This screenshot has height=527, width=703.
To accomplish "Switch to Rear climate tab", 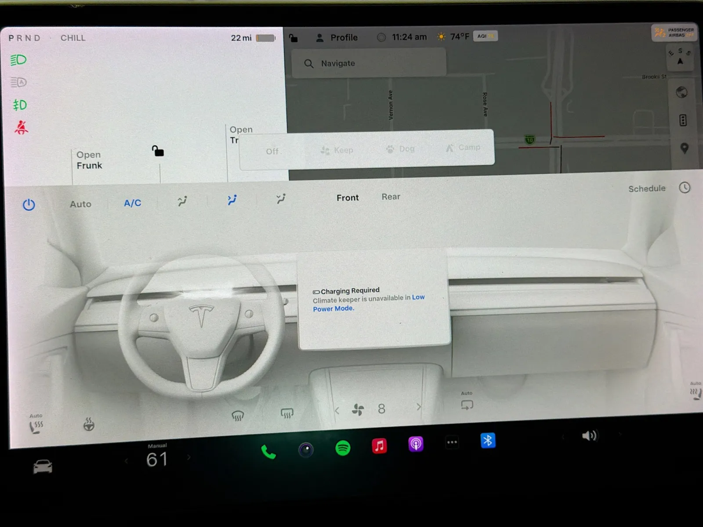I will (391, 197).
